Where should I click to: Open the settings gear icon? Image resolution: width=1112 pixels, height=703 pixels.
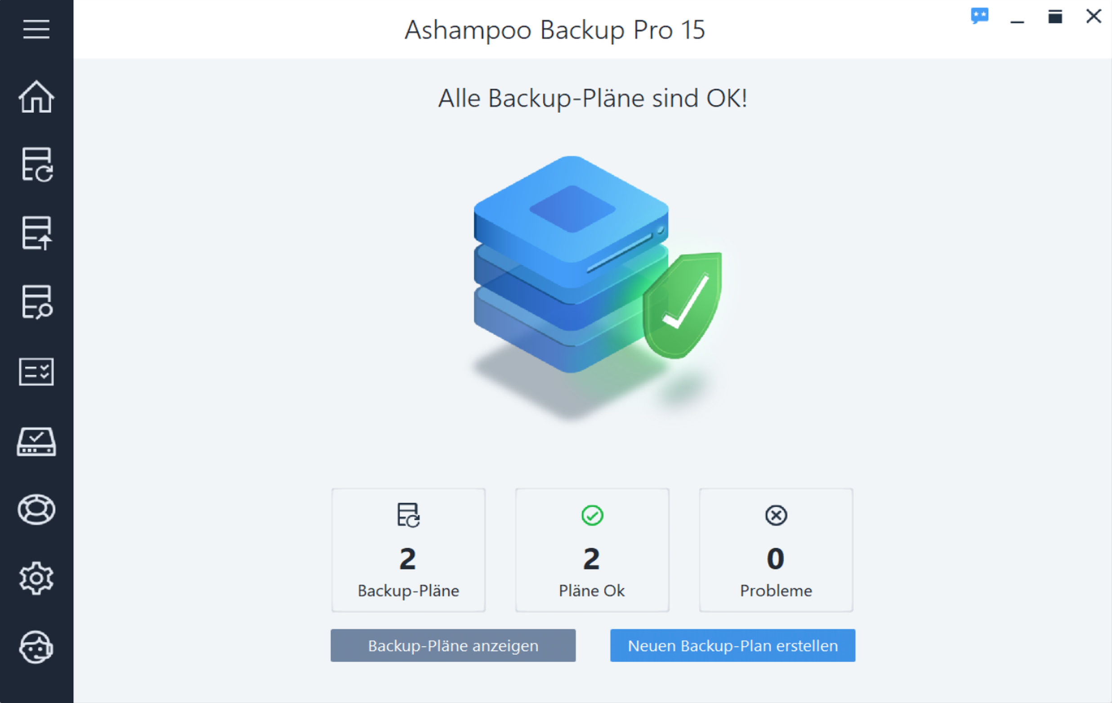coord(36,578)
